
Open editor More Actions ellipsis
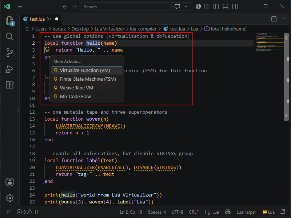[x=283, y=19]
